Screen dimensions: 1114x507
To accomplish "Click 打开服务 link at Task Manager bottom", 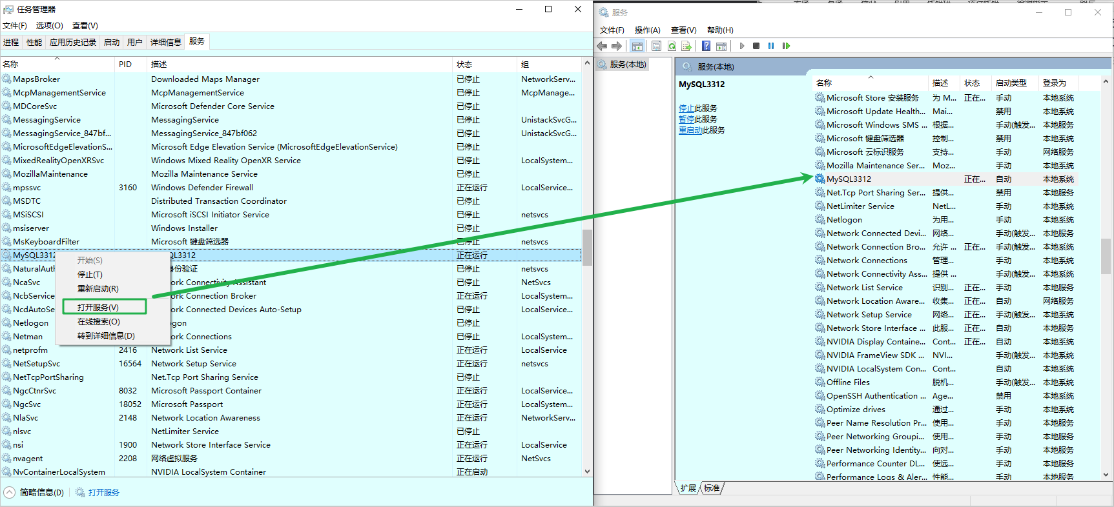I will (x=104, y=492).
